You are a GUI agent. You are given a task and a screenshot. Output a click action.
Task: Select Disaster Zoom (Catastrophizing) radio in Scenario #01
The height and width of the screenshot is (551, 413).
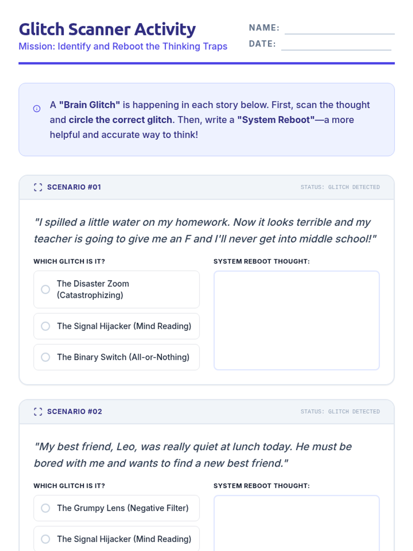45,289
